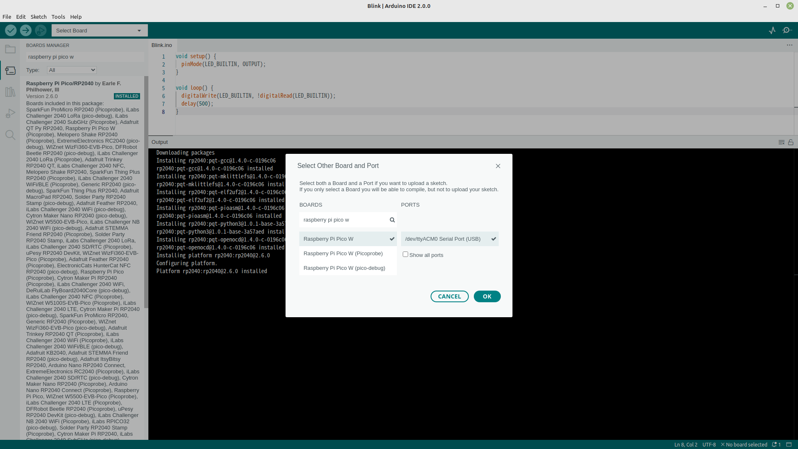This screenshot has height=449, width=798.
Task: Open the Debug sidebar icon
Action: tap(10, 113)
